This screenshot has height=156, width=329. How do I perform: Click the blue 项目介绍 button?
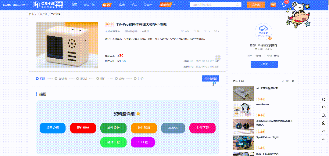[x=52, y=128]
